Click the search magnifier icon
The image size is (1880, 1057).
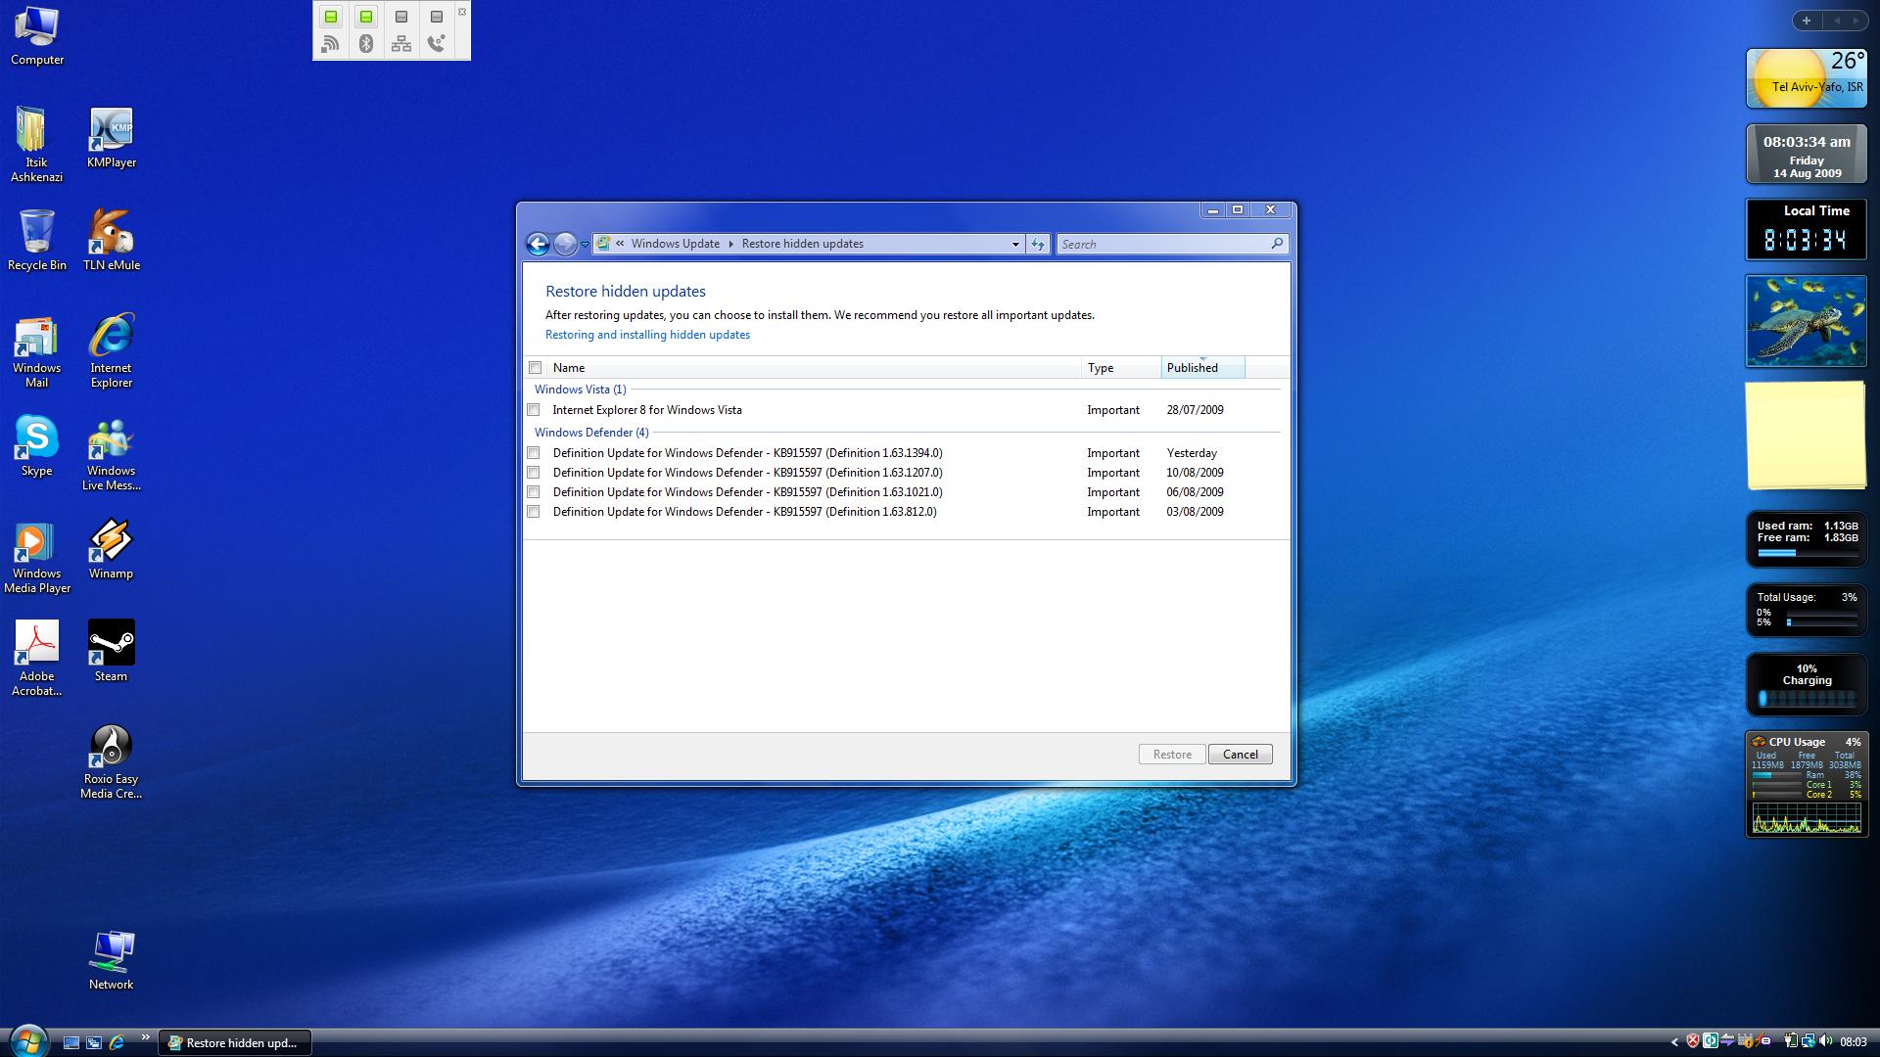pyautogui.click(x=1277, y=244)
